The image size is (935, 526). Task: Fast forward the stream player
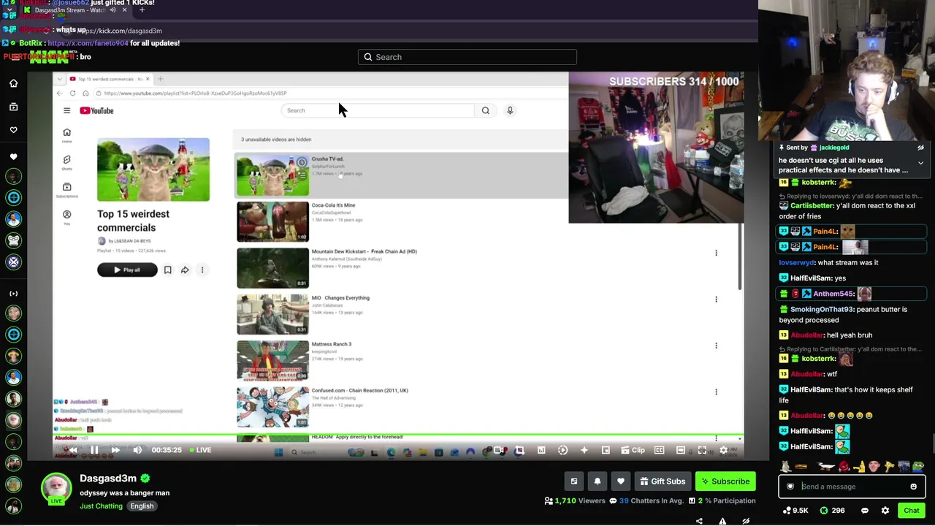pos(115,450)
